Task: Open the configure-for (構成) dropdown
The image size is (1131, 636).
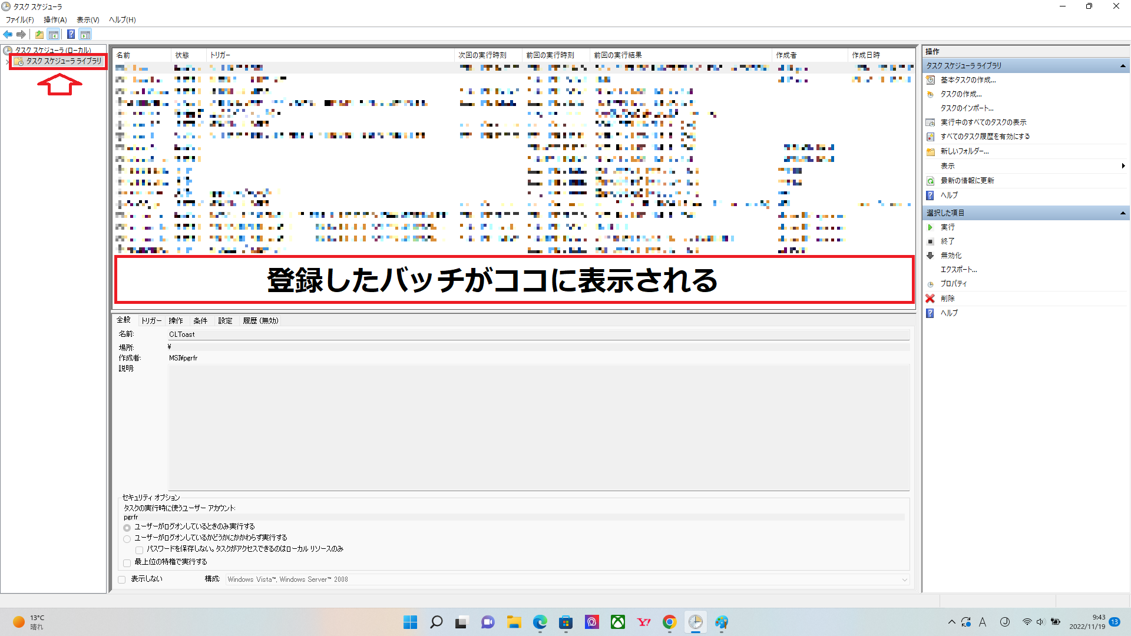Action: (904, 579)
